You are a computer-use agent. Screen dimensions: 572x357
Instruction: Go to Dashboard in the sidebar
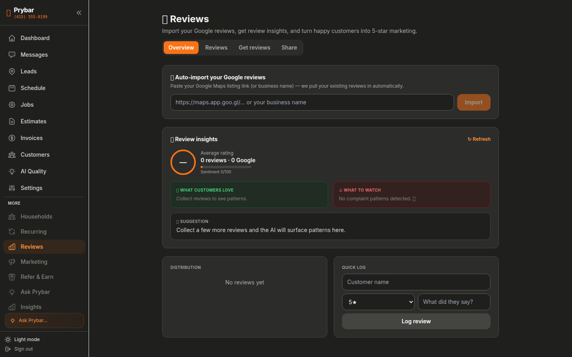[x=44, y=38]
